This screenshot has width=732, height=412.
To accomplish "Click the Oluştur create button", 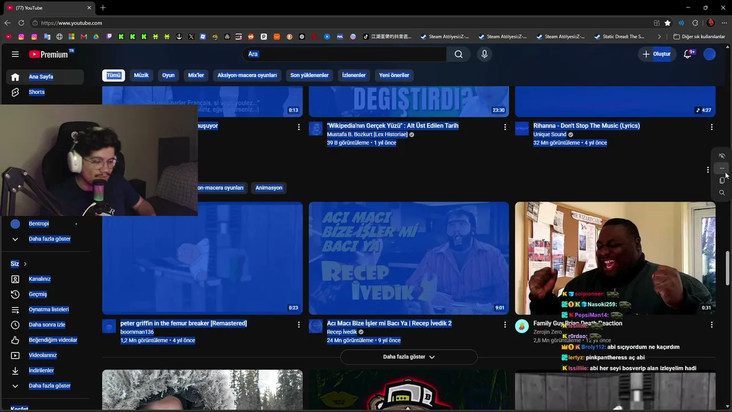I will point(657,54).
